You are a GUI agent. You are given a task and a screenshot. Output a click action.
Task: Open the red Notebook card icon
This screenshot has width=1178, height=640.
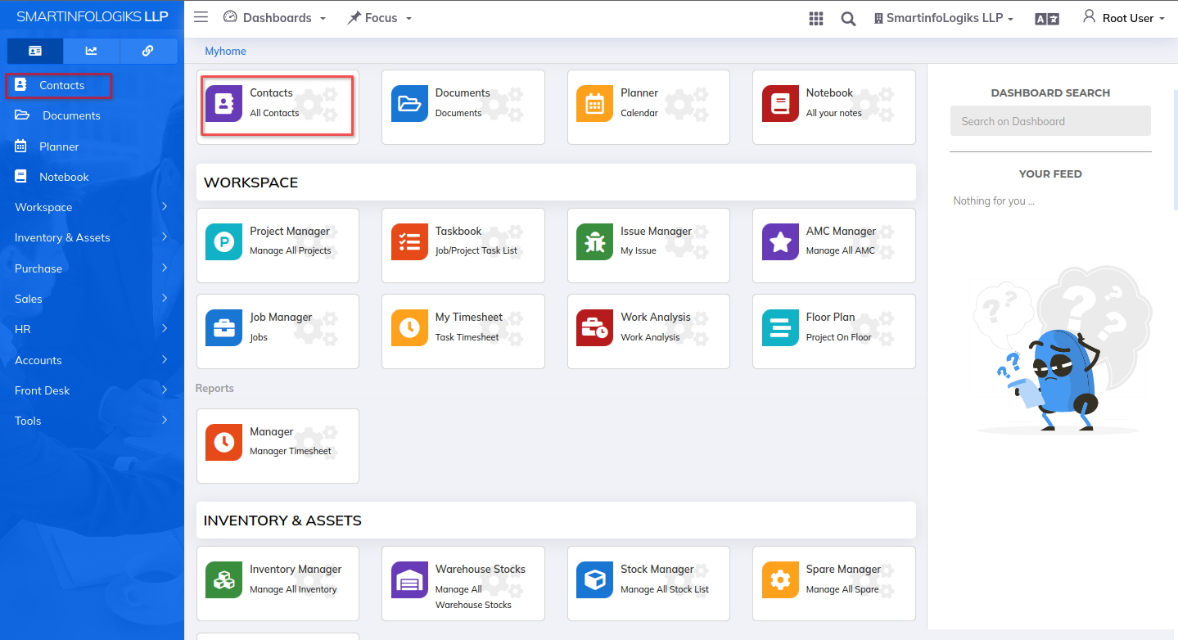click(780, 104)
